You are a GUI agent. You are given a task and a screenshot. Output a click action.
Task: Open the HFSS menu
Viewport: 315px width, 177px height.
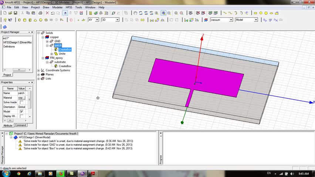pyautogui.click(x=69, y=7)
